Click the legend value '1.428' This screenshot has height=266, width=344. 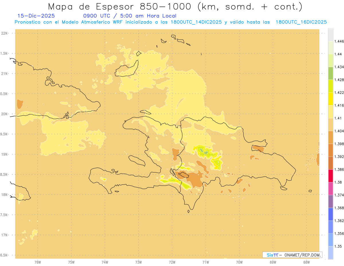(x=340, y=80)
